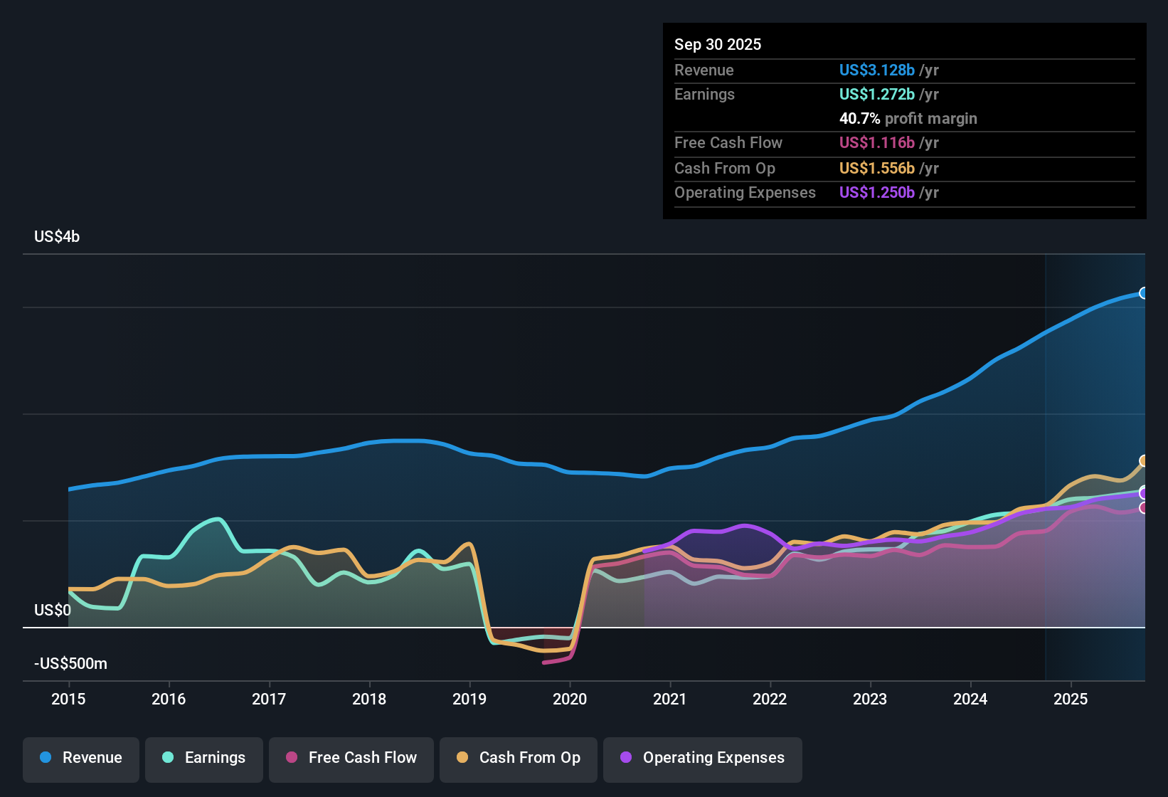Screen dimensions: 1168x797
Task: Expand the Cash From Op legend entry
Action: point(518,758)
